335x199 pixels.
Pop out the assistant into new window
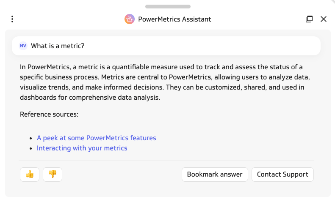point(309,19)
